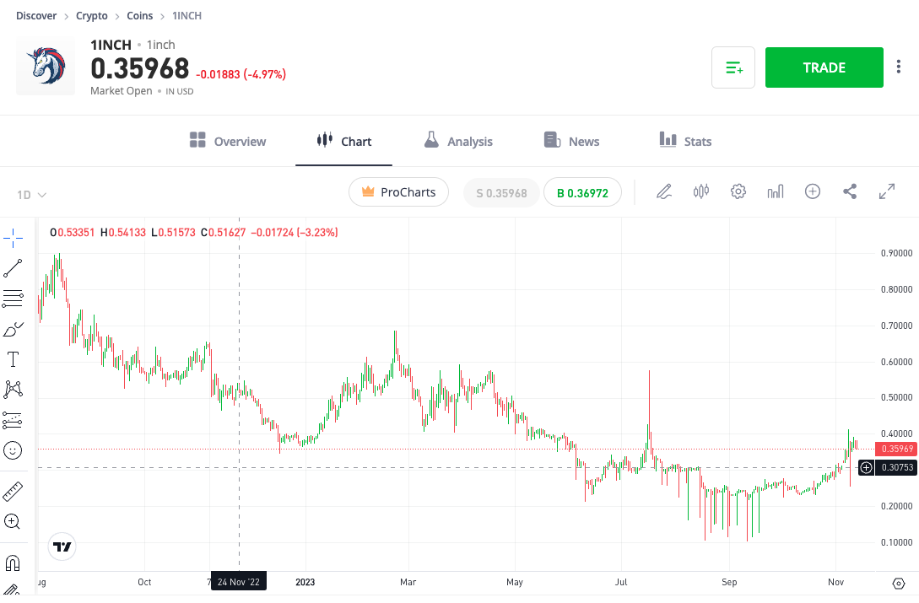919x603 pixels.
Task: Open the three-dot menu beside TRADE
Action: tap(899, 67)
